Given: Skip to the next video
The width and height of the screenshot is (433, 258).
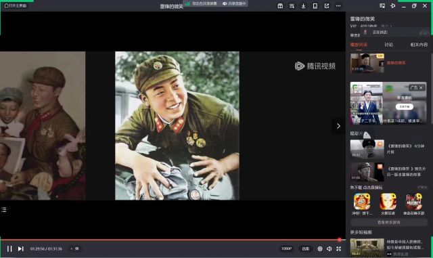Looking at the screenshot, I should click(21, 249).
